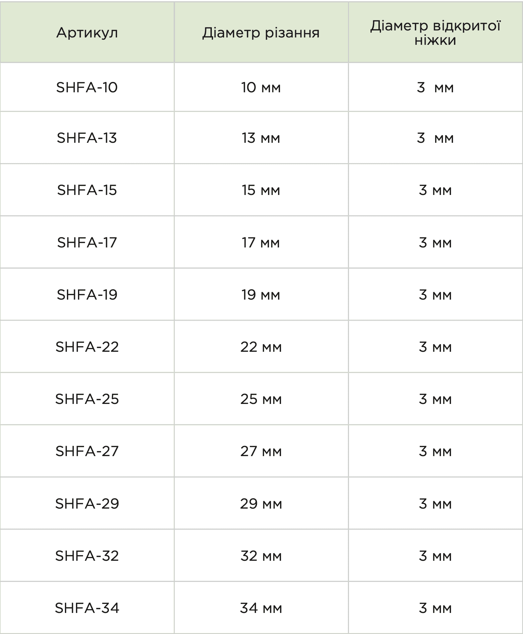The width and height of the screenshot is (523, 634).
Task: Select the SHFA-17 article cell
Action: coord(87,242)
